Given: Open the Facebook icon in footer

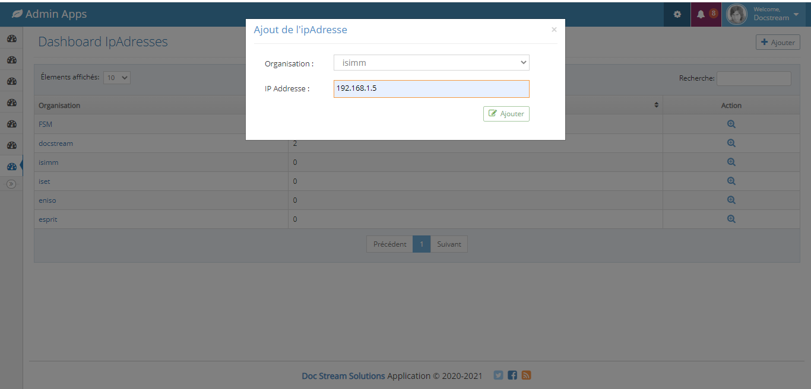Looking at the screenshot, I should pos(512,375).
